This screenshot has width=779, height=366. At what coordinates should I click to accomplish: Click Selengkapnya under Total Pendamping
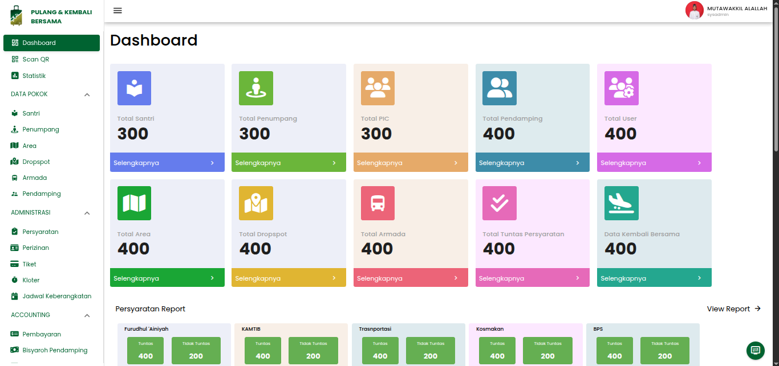tap(532, 163)
